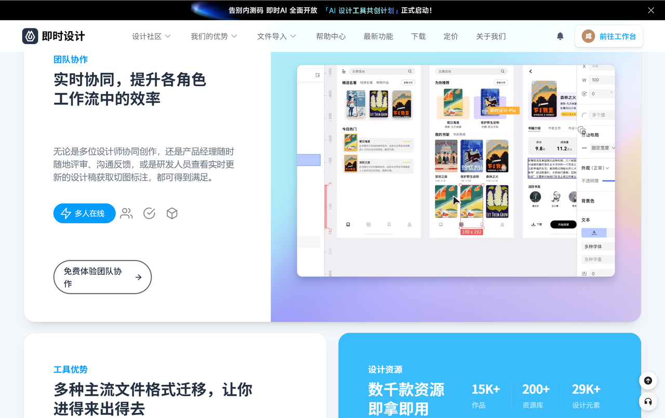The width and height of the screenshot is (665, 418).
Task: Click the 前往工作台 button
Action: (x=609, y=36)
